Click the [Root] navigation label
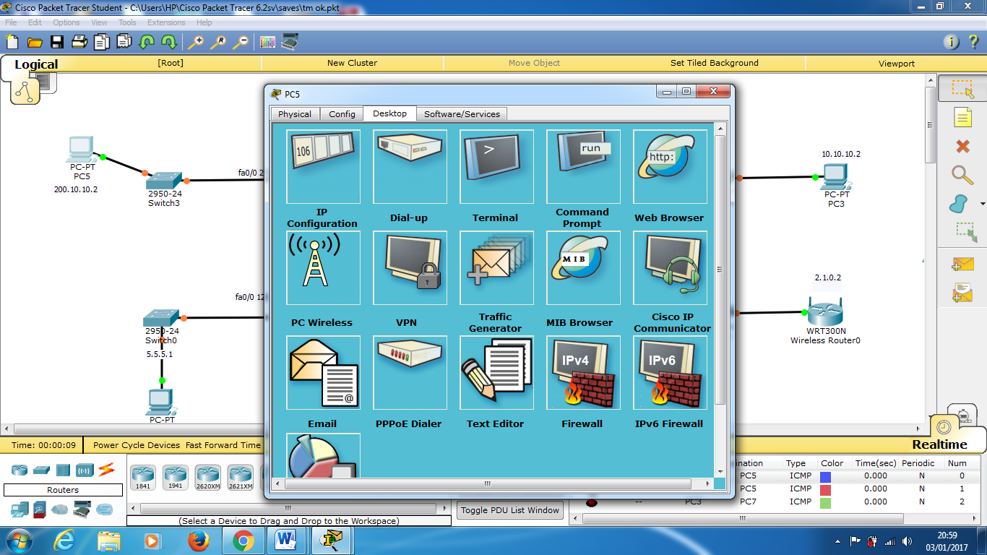This screenshot has width=987, height=555. (171, 63)
